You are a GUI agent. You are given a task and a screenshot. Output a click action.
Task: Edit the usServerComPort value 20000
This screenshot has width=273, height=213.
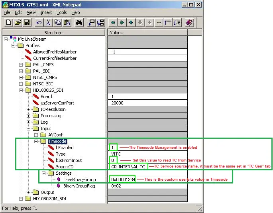pyautogui.click(x=147, y=103)
